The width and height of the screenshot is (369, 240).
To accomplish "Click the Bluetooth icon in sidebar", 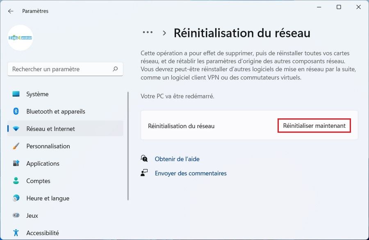I will point(16,111).
